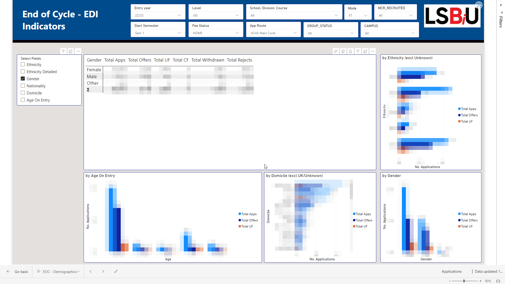Select Total Offers legend in Domicile chart
This screenshot has height=284, width=505.
362,220
